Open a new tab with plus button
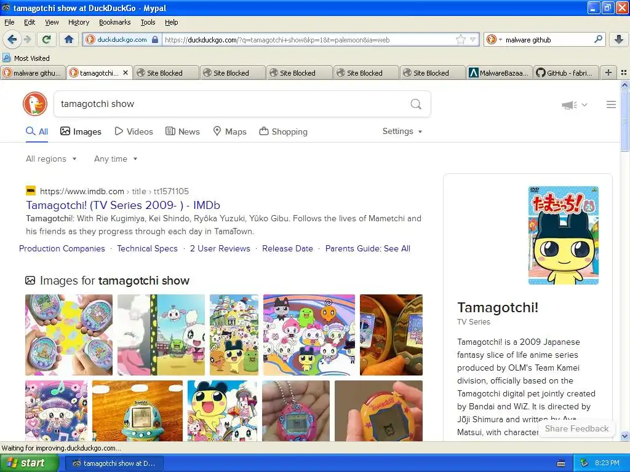630x472 pixels. click(608, 73)
